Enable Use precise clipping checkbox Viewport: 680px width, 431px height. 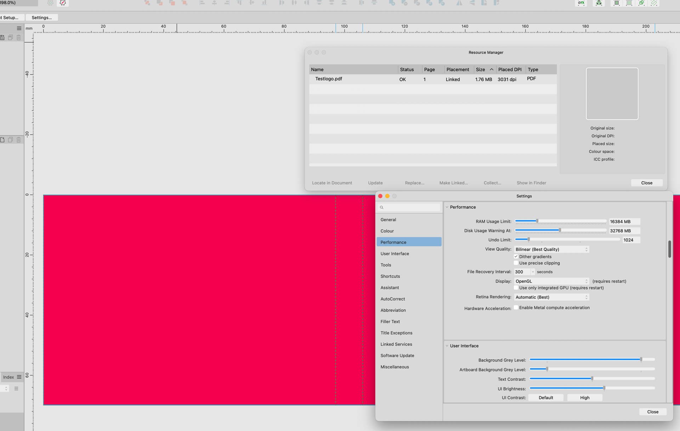coord(516,263)
